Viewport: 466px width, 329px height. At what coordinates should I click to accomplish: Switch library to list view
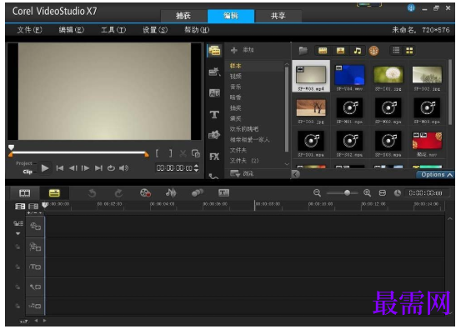[396, 51]
